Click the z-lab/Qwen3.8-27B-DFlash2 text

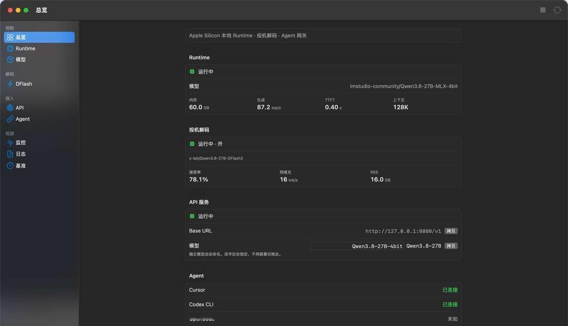(216, 158)
